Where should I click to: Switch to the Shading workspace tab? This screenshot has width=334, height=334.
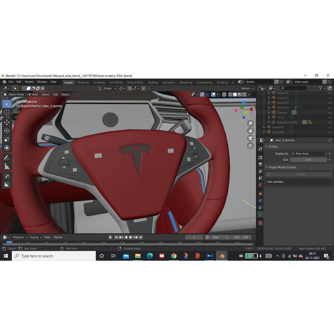(x=152, y=83)
